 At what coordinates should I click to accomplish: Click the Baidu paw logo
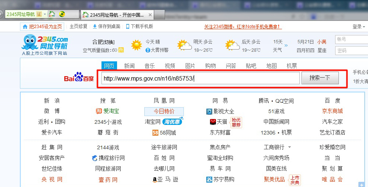79,77
